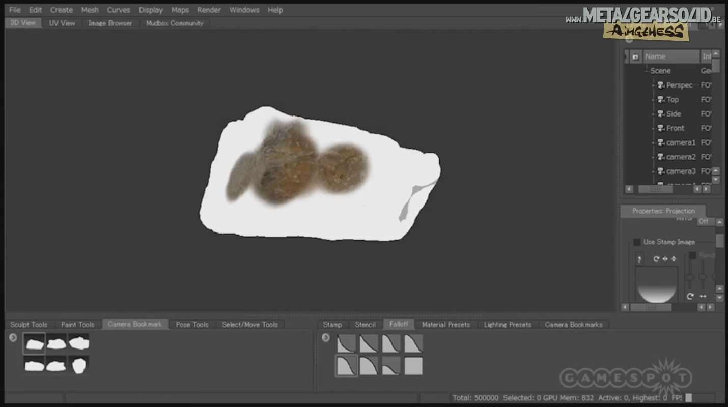Screen dimensions: 728x407
Task: Click the Total: 500000 status text
Action: (475, 398)
